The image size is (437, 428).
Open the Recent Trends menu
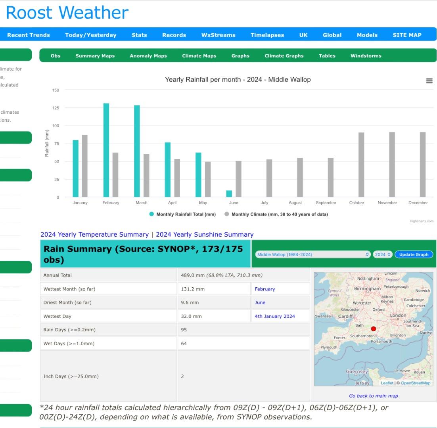(x=29, y=35)
